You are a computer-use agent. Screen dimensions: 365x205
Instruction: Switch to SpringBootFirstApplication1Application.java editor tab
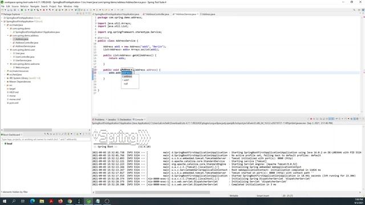[116, 14]
